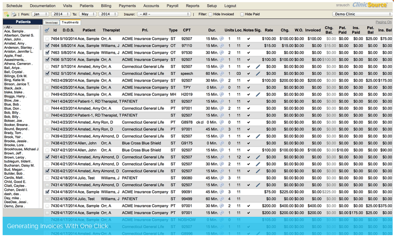Click the select-all checkmark icon in table header

47,30
